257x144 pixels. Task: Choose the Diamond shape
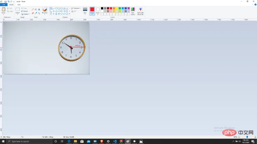point(54,11)
